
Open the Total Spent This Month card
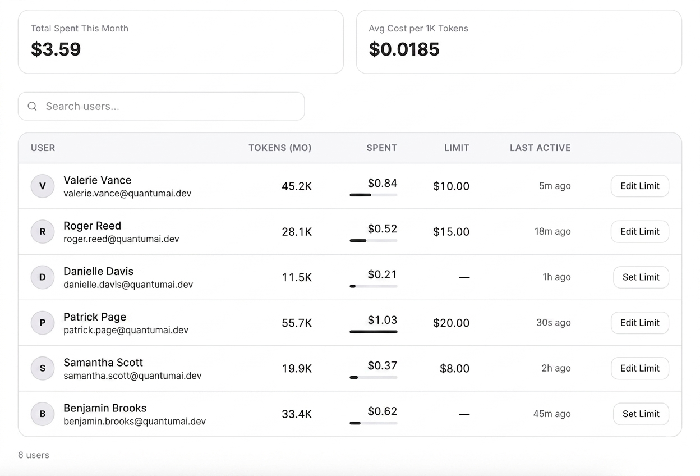point(181,42)
